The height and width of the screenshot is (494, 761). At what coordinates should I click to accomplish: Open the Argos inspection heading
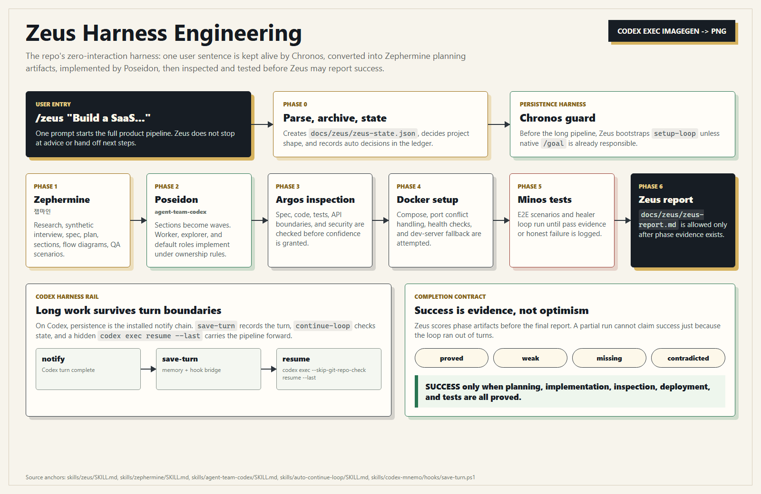(315, 199)
